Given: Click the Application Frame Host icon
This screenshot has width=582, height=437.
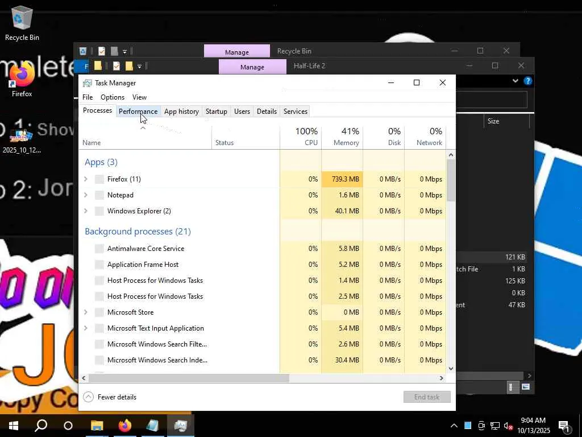Looking at the screenshot, I should pyautogui.click(x=99, y=265).
